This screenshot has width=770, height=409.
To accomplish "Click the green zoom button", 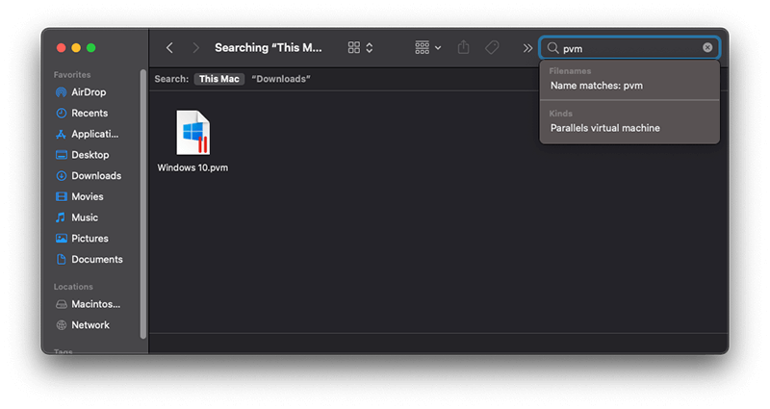I will tap(90, 47).
